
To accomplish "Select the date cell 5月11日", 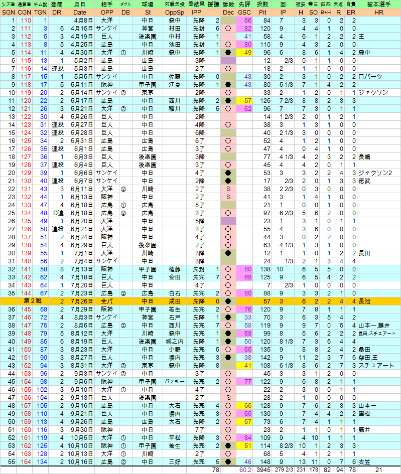I will (79, 85).
